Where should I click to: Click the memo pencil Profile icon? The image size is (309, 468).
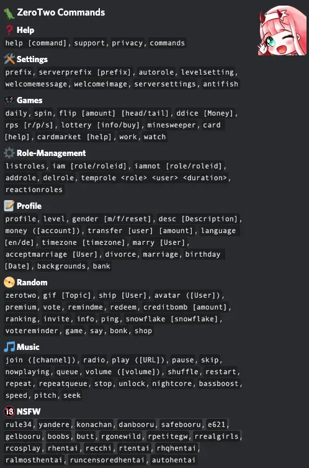[x=9, y=206]
